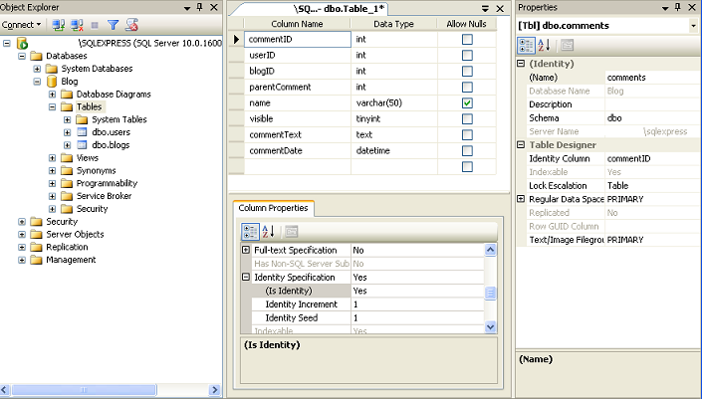Viewport: 702px width, 399px height.
Task: Select the Programmability folder icon
Action: pos(67,183)
